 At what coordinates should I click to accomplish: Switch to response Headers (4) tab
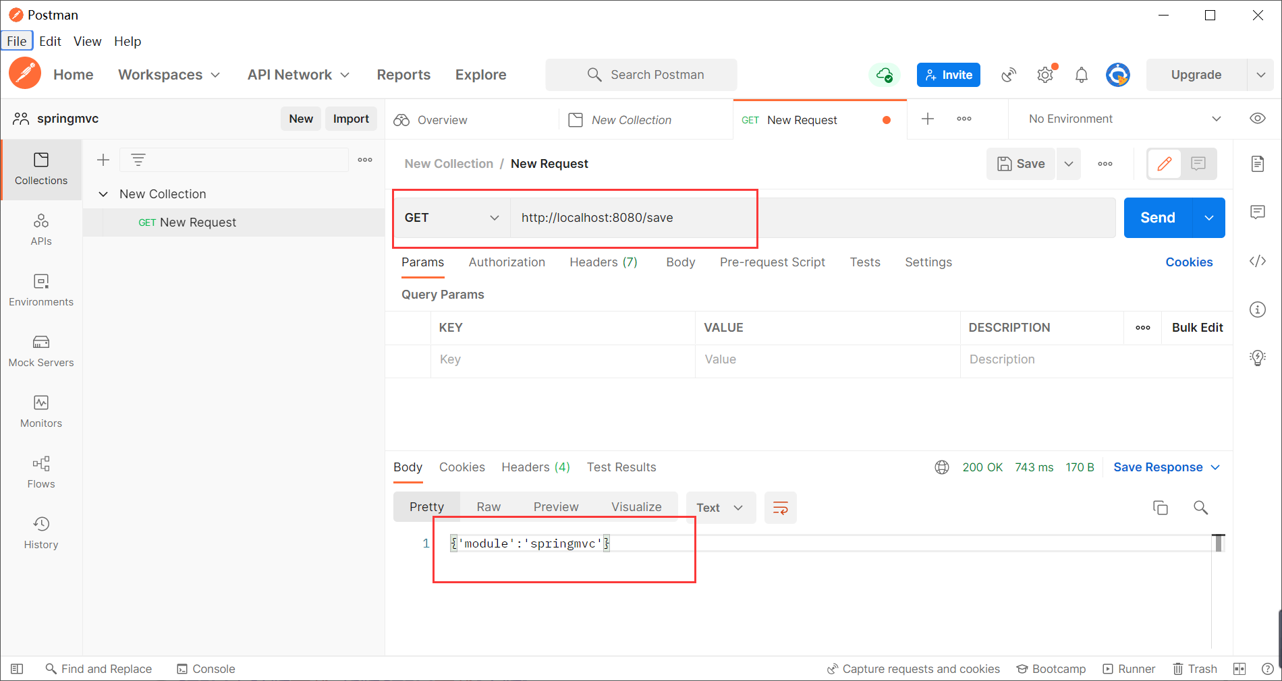[x=536, y=467]
